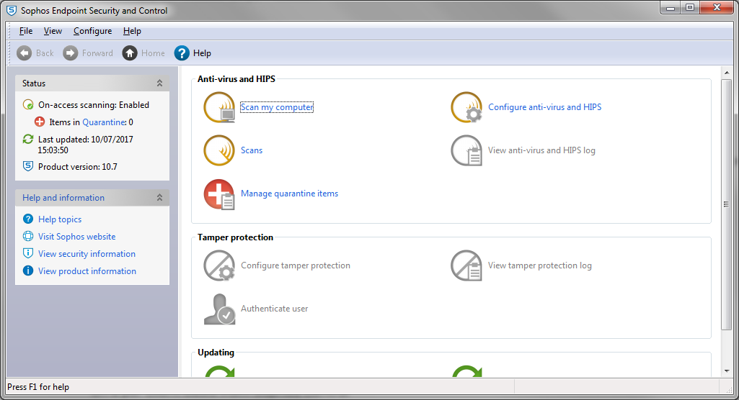
Task: Click the green Last updated refresh icon
Action: [28, 139]
